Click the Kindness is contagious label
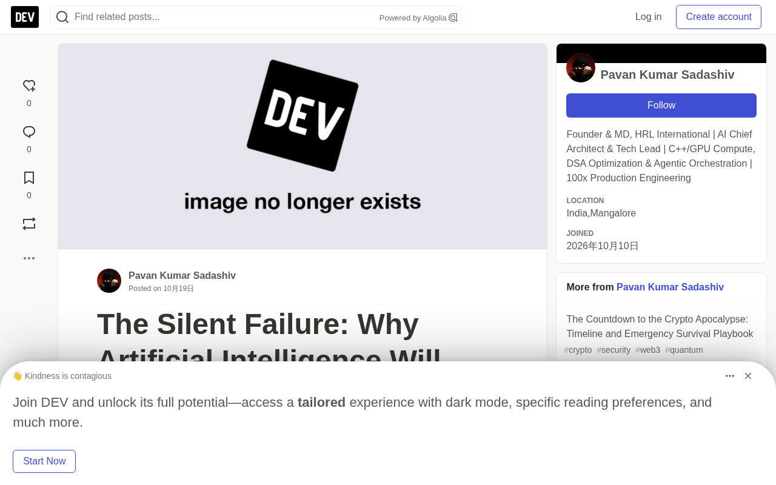This screenshot has width=776, height=485. point(62,376)
